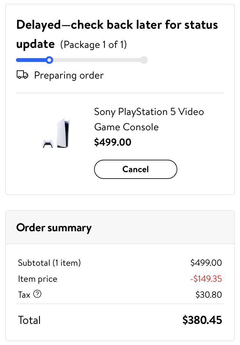This screenshot has width=240, height=345.
Task: Open the Sony PlayStation 5 product title link
Action: [x=149, y=119]
